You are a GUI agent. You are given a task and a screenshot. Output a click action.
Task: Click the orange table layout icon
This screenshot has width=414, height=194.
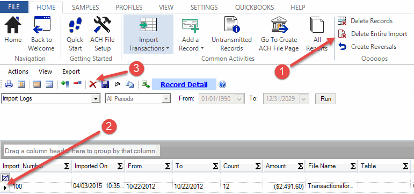(37, 84)
